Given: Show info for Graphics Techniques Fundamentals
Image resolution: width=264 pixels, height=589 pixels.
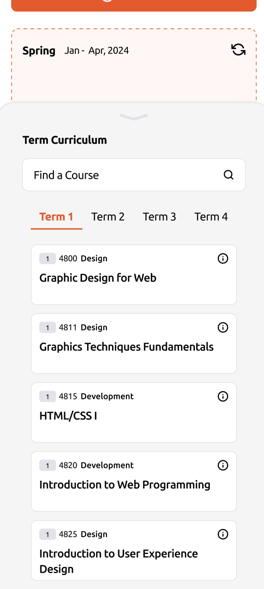Looking at the screenshot, I should pyautogui.click(x=223, y=328).
